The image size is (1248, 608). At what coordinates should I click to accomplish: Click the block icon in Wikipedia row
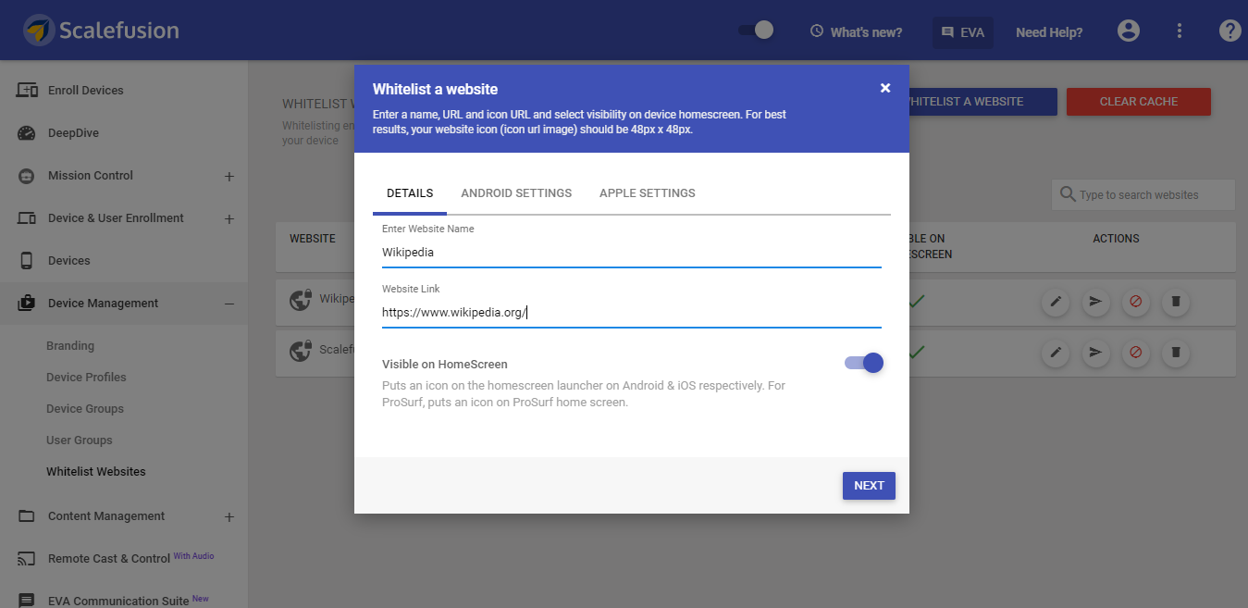click(x=1136, y=302)
